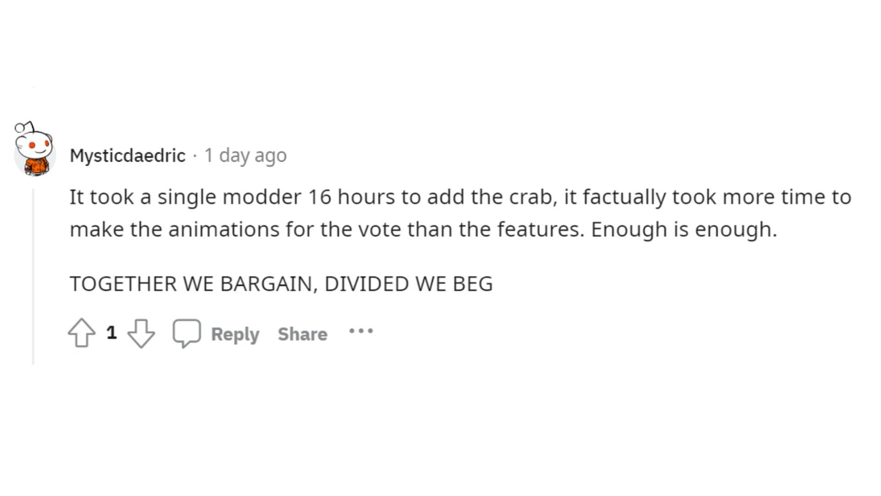The width and height of the screenshot is (881, 496).
Task: Click the reply icon bubble outline
Action: 186,334
